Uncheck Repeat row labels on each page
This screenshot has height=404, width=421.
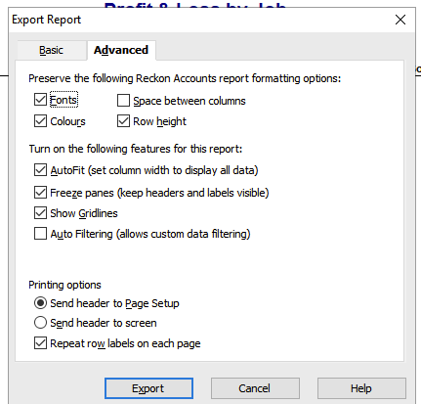[40, 343]
